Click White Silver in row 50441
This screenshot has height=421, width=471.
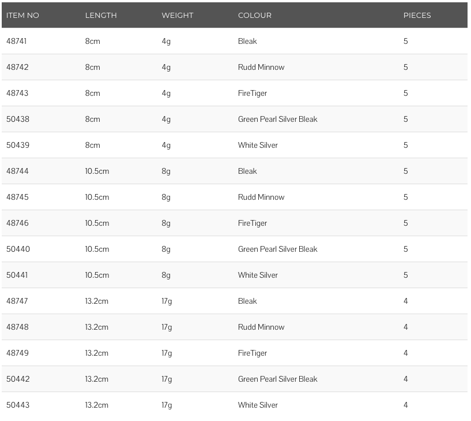click(x=258, y=275)
